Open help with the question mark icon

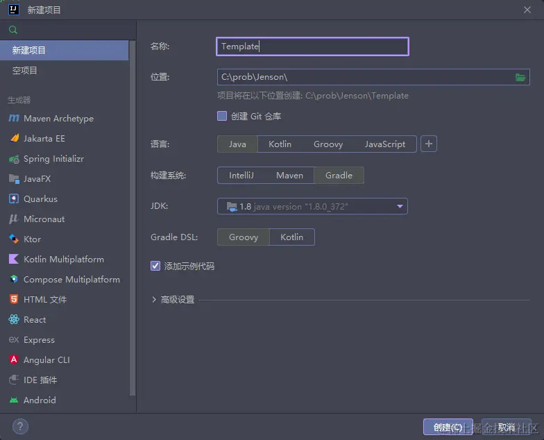click(20, 426)
